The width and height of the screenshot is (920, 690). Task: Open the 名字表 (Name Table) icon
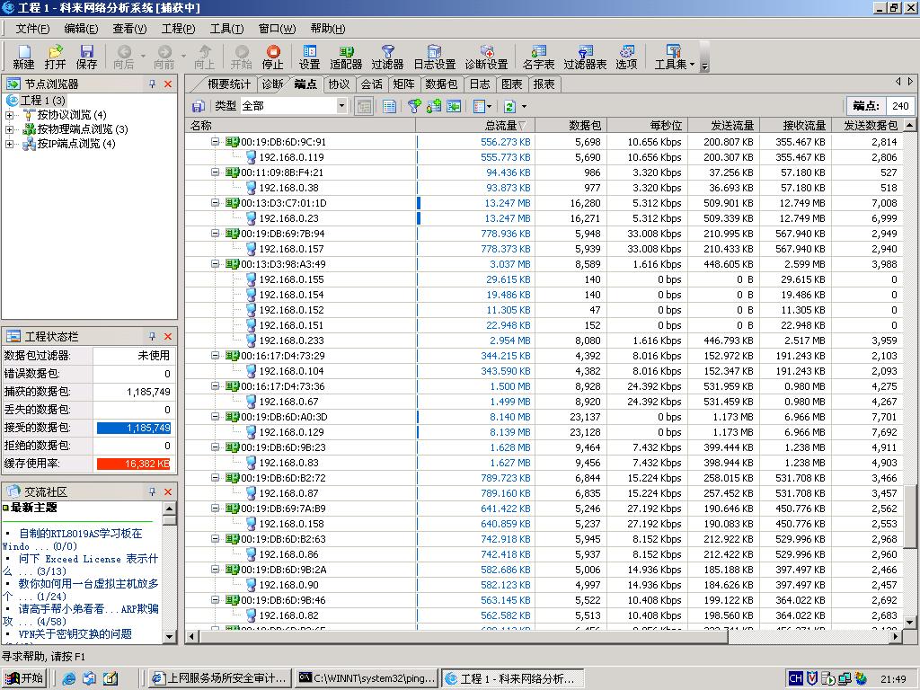[x=538, y=57]
